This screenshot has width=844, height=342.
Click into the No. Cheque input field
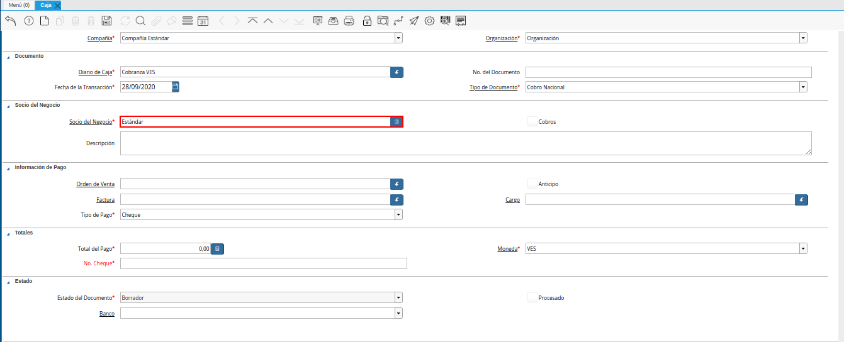(263, 263)
